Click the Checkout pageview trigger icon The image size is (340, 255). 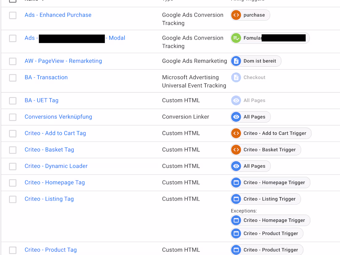[x=236, y=77]
